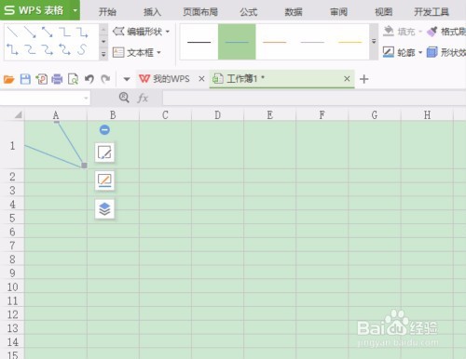Click the formula bar input
This screenshot has width=466, height=359.
(x=314, y=99)
